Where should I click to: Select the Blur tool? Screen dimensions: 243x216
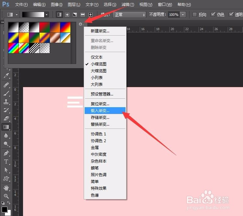[x=6, y=136]
